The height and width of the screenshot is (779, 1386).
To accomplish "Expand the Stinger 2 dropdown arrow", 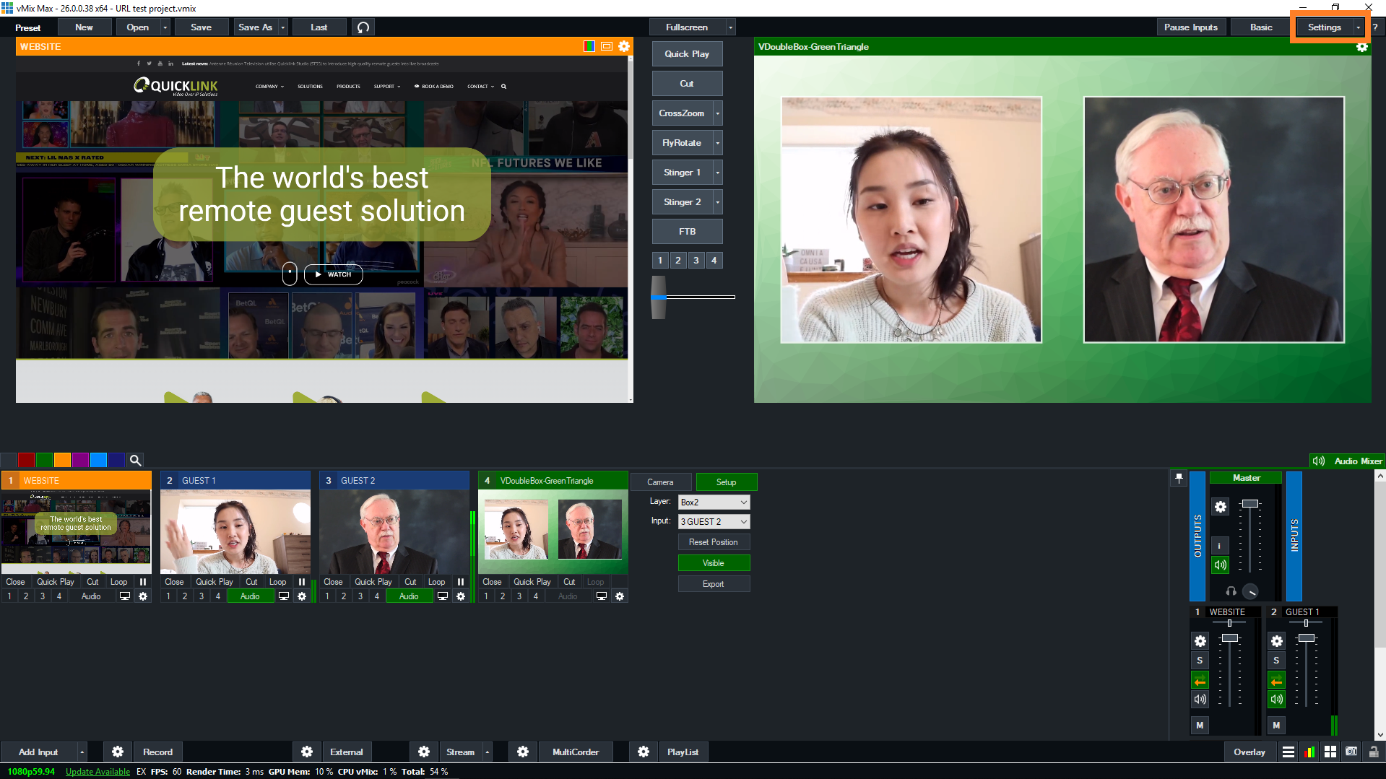I will [x=717, y=202].
